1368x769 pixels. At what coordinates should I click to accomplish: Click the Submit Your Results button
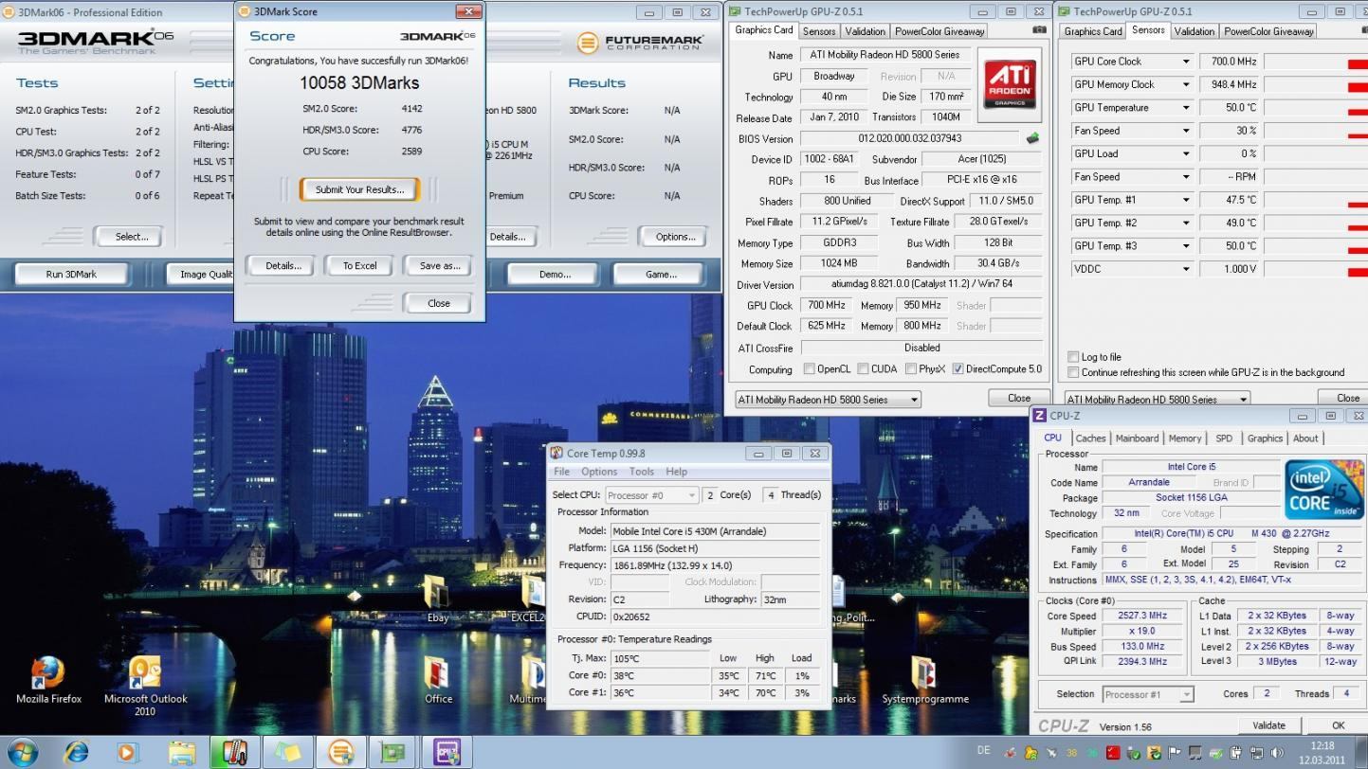(359, 189)
